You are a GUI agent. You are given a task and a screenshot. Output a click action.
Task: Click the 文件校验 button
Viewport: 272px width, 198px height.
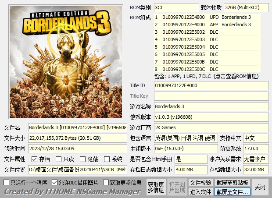(x=200, y=183)
